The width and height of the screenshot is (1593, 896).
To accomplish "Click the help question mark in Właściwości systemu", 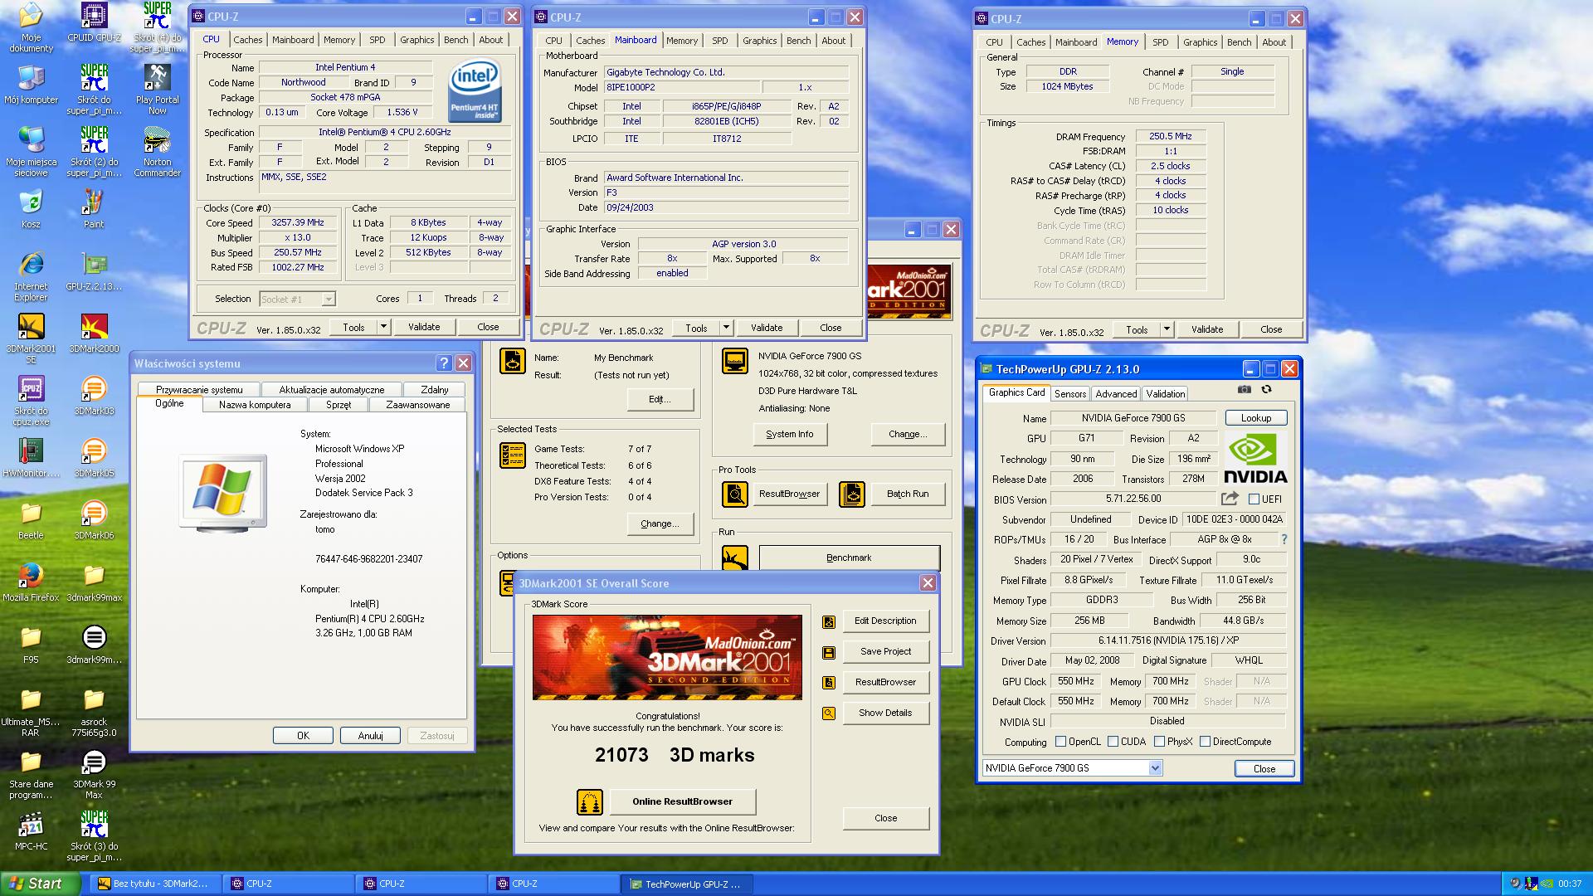I will tap(444, 363).
